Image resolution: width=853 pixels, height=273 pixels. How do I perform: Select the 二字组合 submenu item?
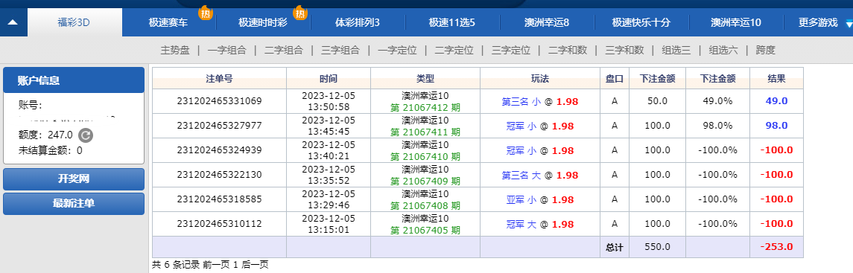(284, 51)
